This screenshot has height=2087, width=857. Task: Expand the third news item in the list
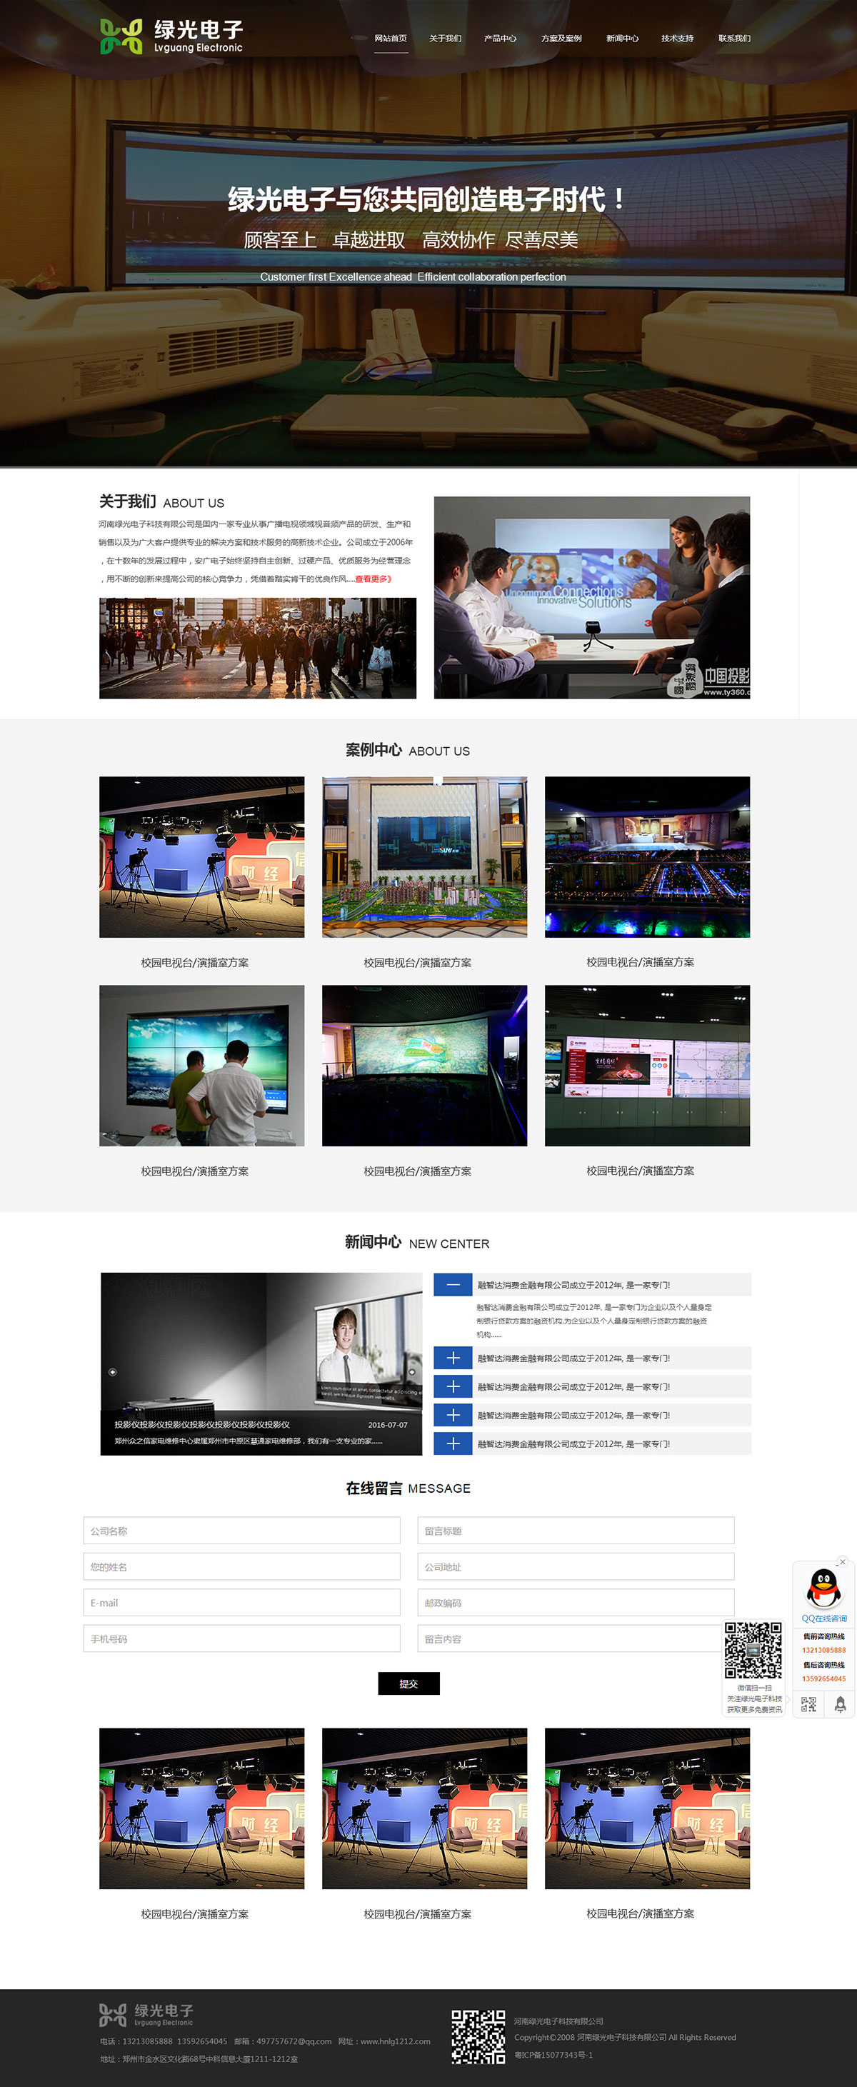[453, 1386]
